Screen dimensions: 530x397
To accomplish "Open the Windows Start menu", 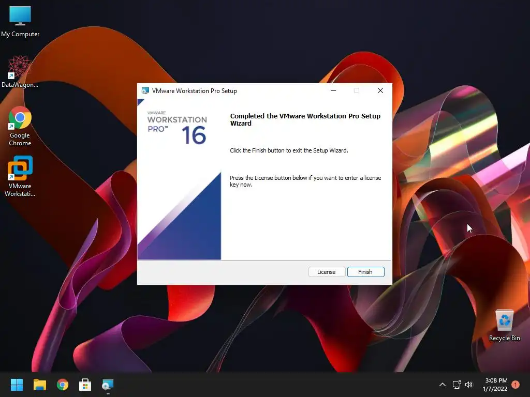I will (17, 385).
